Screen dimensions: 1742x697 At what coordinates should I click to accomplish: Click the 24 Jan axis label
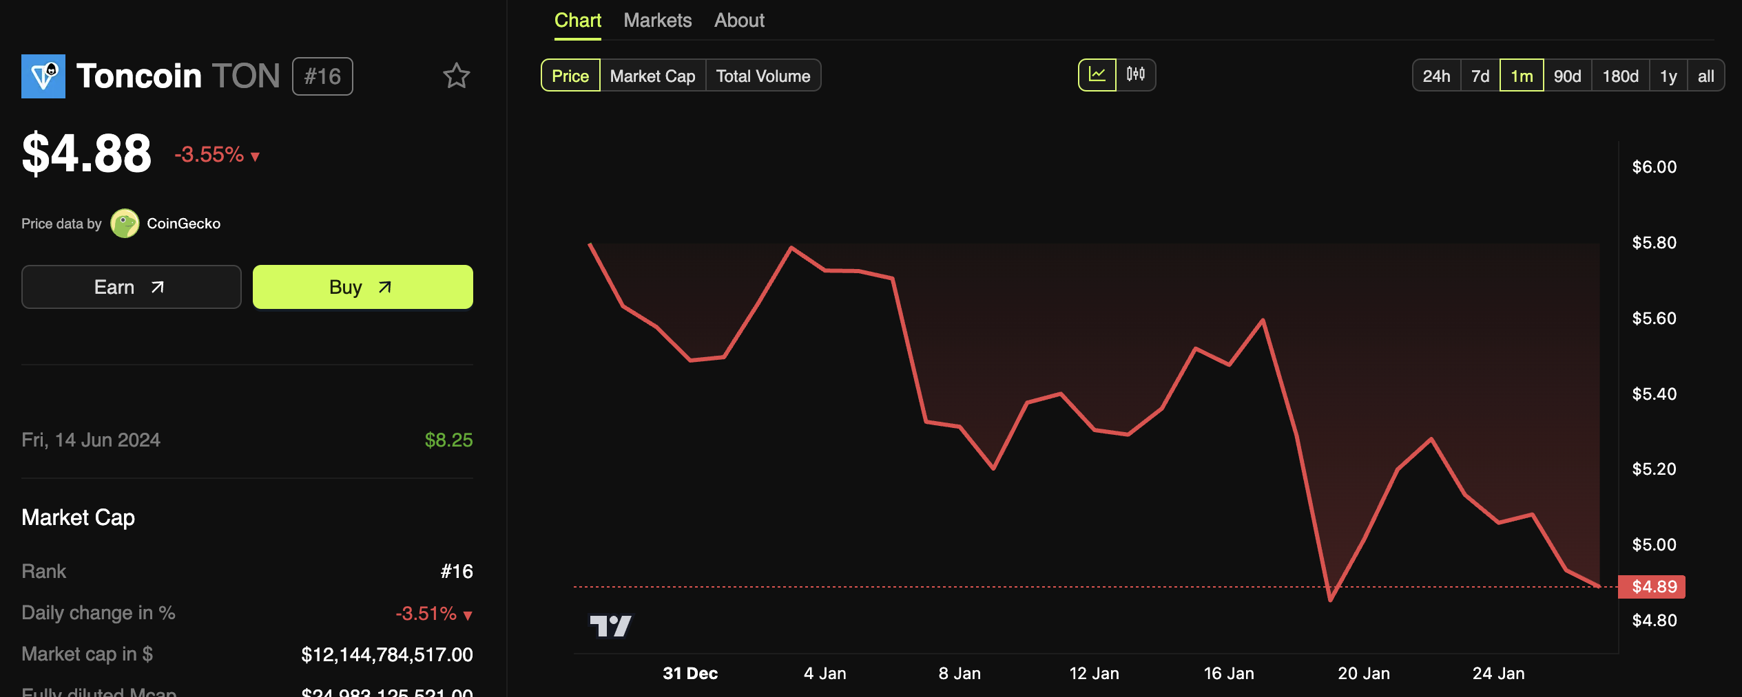pos(1498,674)
